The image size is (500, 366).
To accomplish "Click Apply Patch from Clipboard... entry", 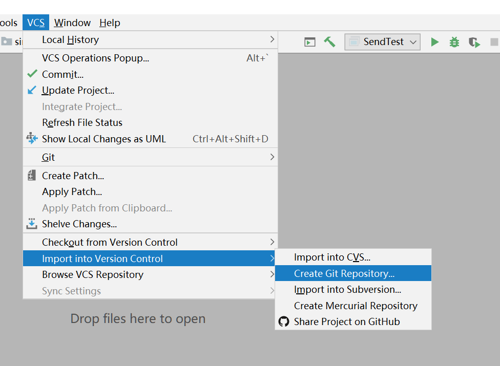I will [150, 208].
